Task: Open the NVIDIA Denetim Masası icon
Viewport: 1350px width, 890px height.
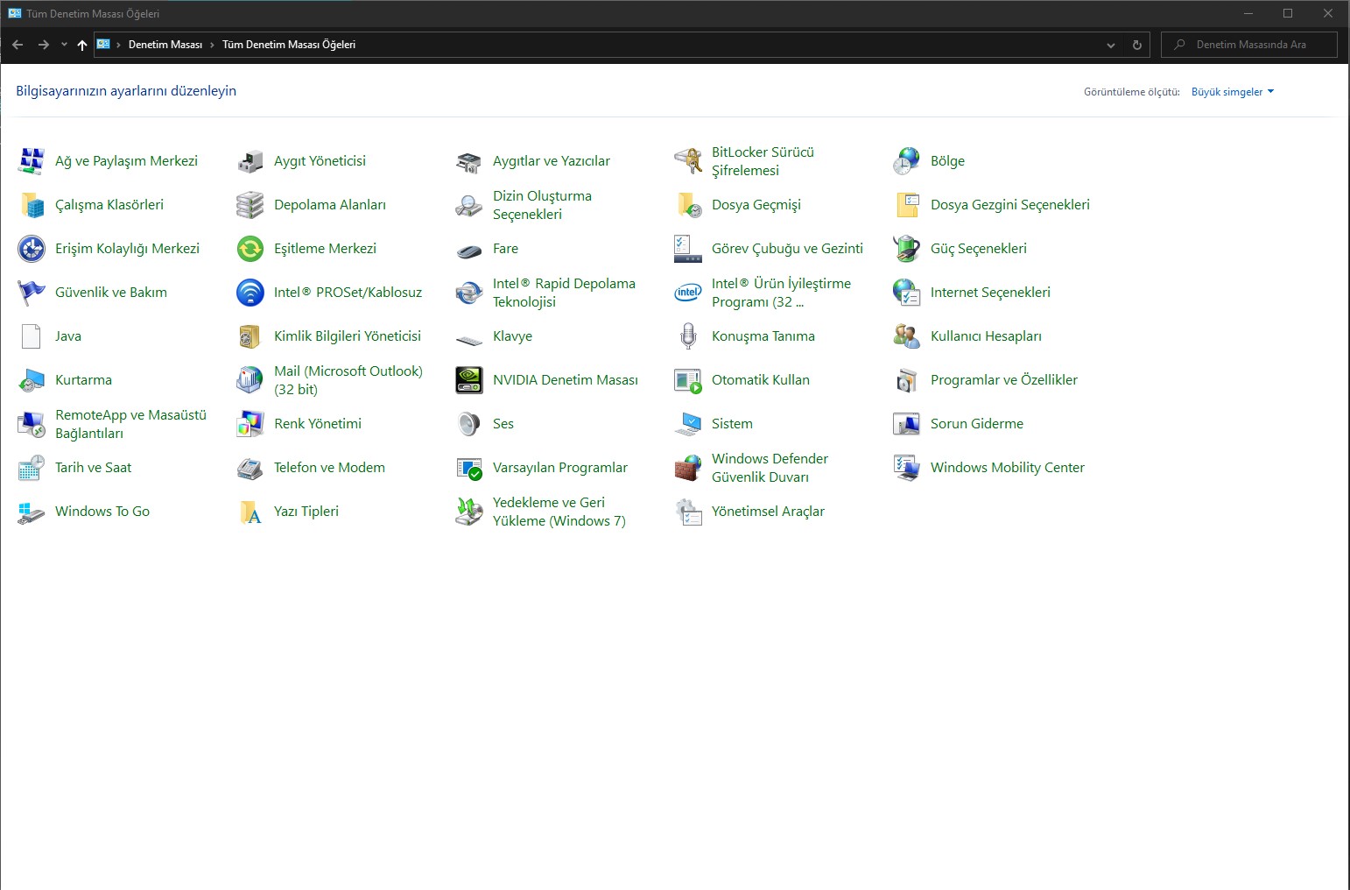Action: [469, 380]
